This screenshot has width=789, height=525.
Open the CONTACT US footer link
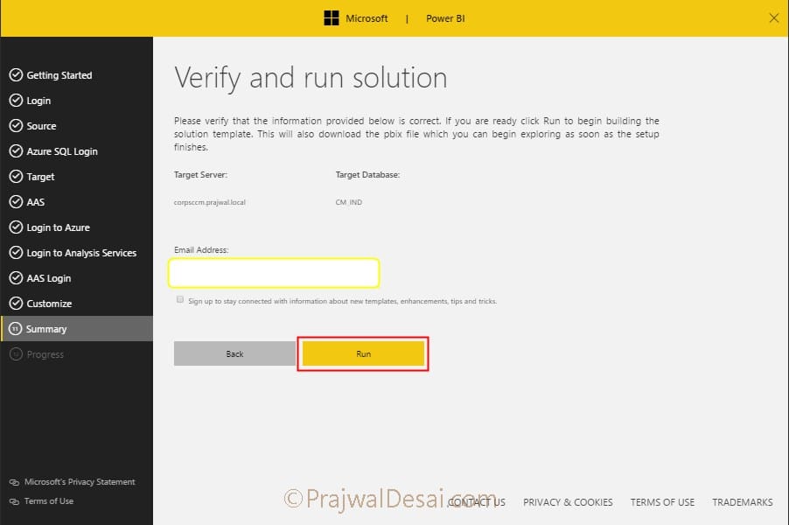pyautogui.click(x=477, y=502)
